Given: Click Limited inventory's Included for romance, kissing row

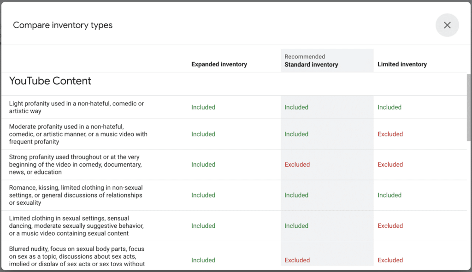Looking at the screenshot, I should [x=389, y=195].
